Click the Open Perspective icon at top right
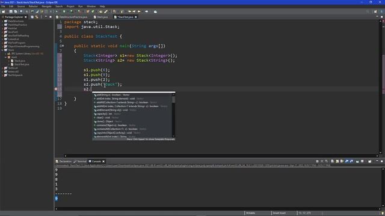The height and width of the screenshot is (216, 385). [x=375, y=11]
